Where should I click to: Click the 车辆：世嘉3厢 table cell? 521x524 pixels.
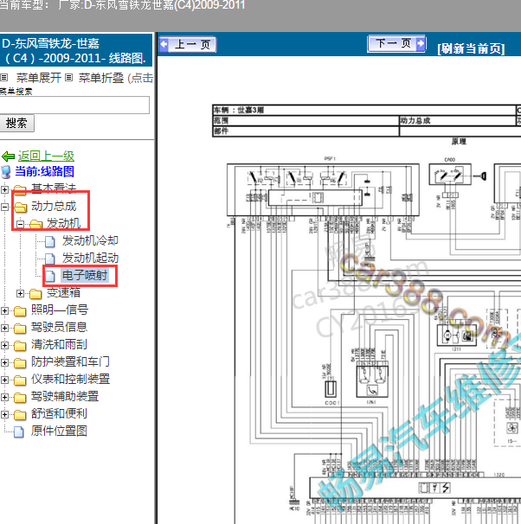(x=363, y=110)
